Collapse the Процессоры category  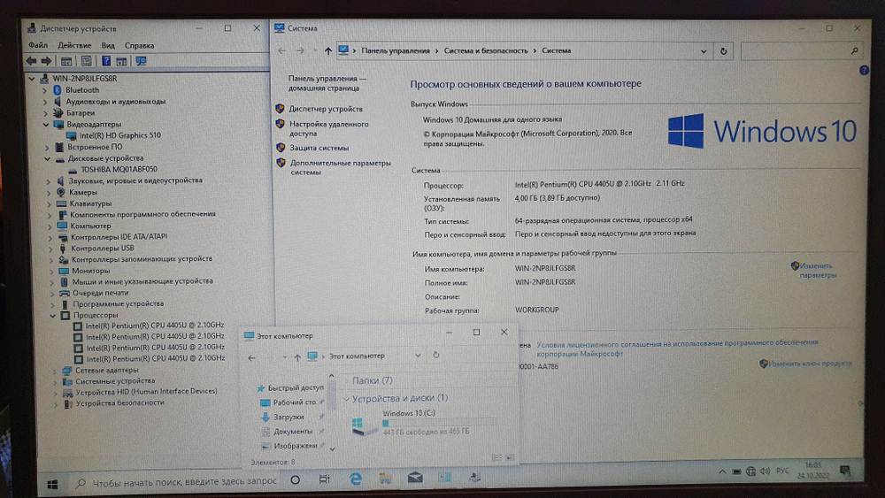(52, 316)
